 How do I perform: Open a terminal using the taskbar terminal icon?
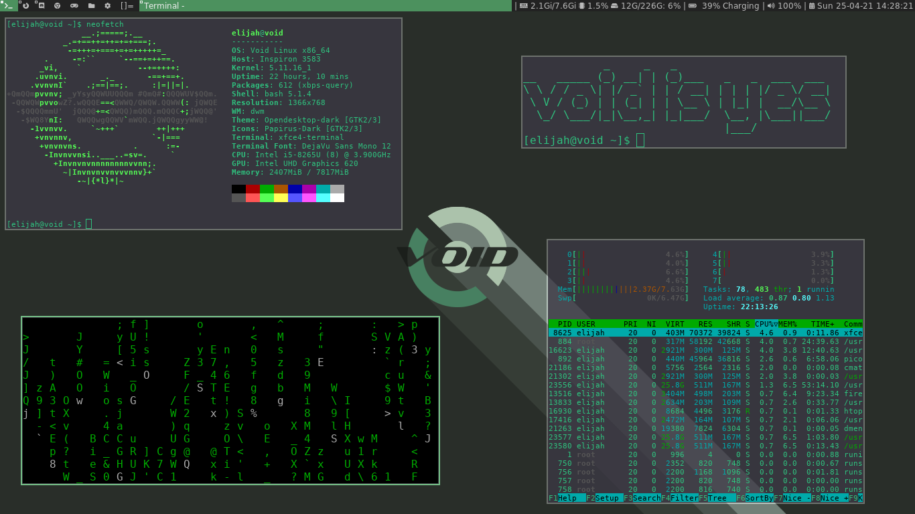7,5
